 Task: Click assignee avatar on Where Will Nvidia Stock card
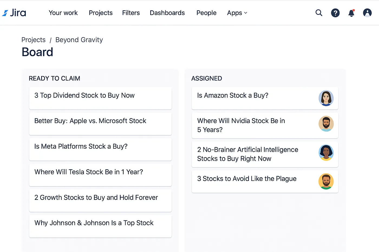tap(326, 124)
